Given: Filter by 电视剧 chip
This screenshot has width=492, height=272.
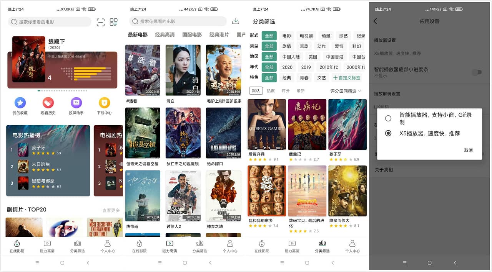Looking at the screenshot, I should point(306,36).
